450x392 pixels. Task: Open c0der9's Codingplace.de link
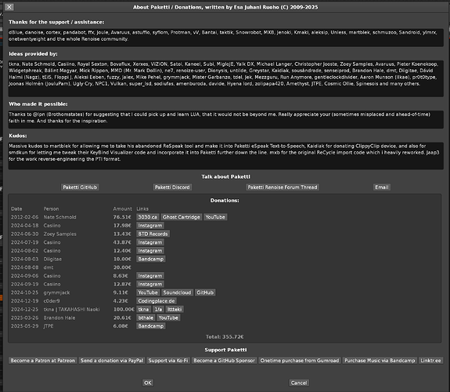(157, 301)
